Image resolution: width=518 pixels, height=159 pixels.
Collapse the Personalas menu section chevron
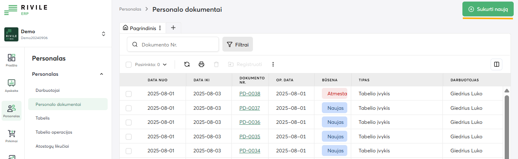point(101,74)
